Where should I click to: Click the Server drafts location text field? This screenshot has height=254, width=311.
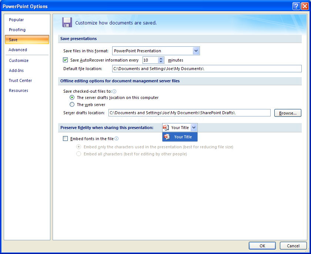click(x=190, y=113)
